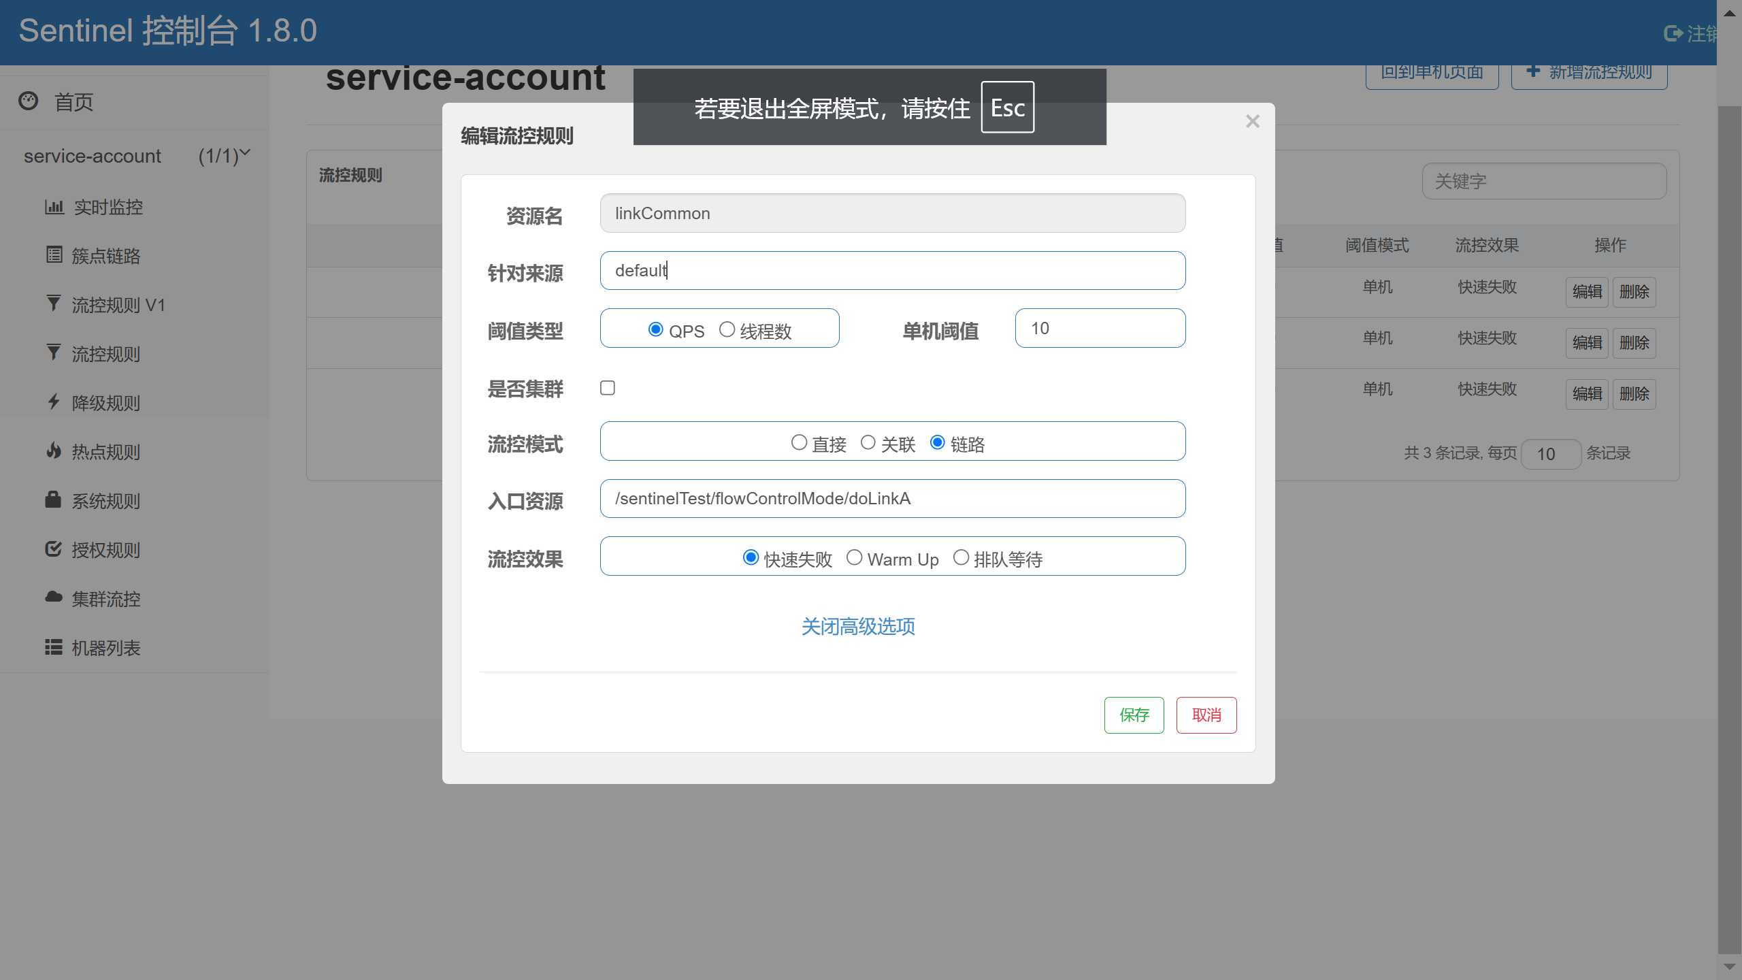Click the lock icon for 系统规则
This screenshot has height=980, width=1742.
point(54,500)
